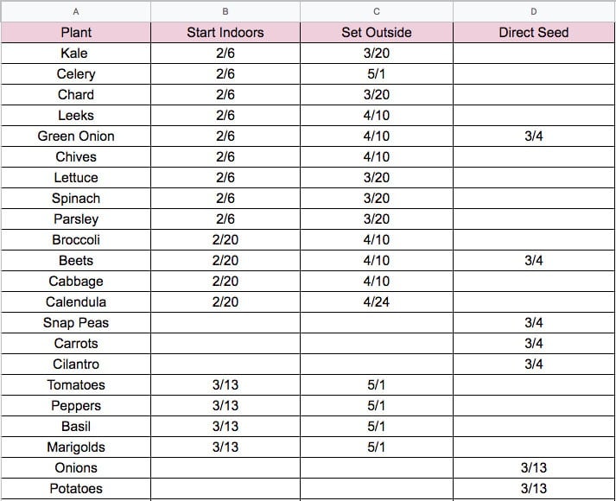Select the Marigolds cell

[76, 447]
